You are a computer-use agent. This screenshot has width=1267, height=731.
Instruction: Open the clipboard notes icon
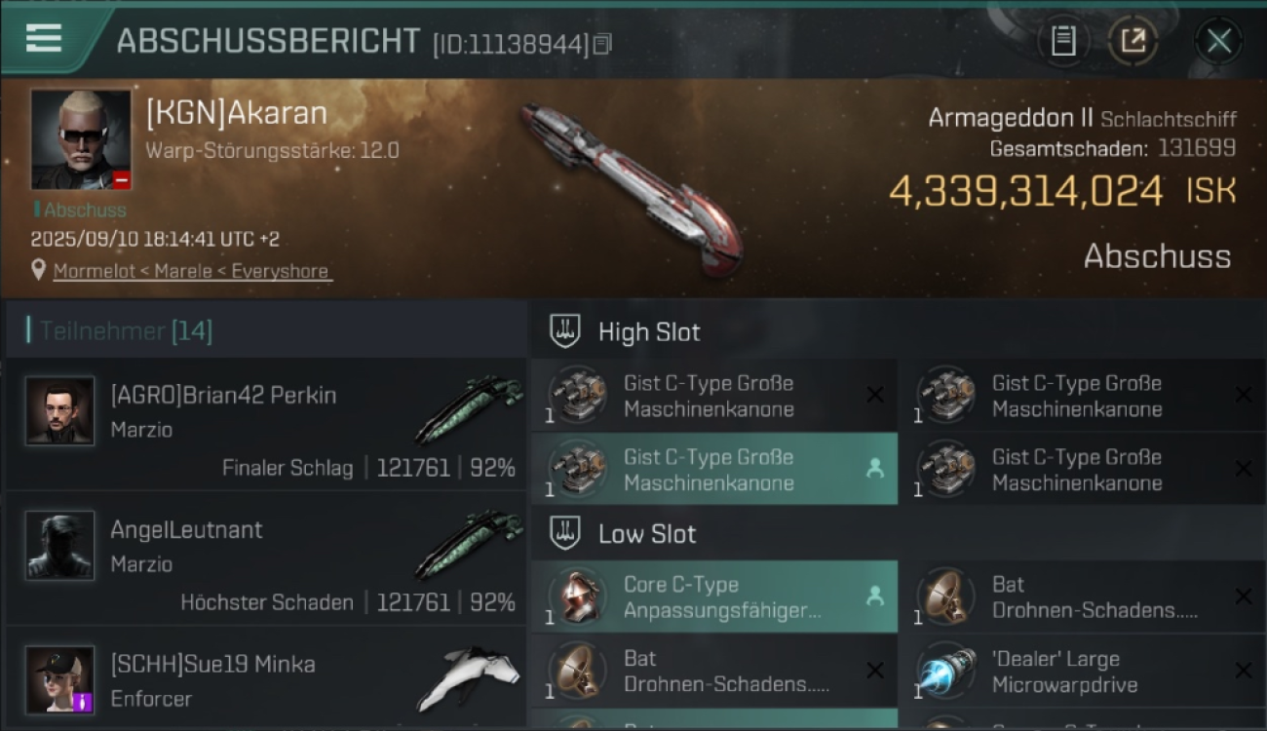pyautogui.click(x=1062, y=41)
